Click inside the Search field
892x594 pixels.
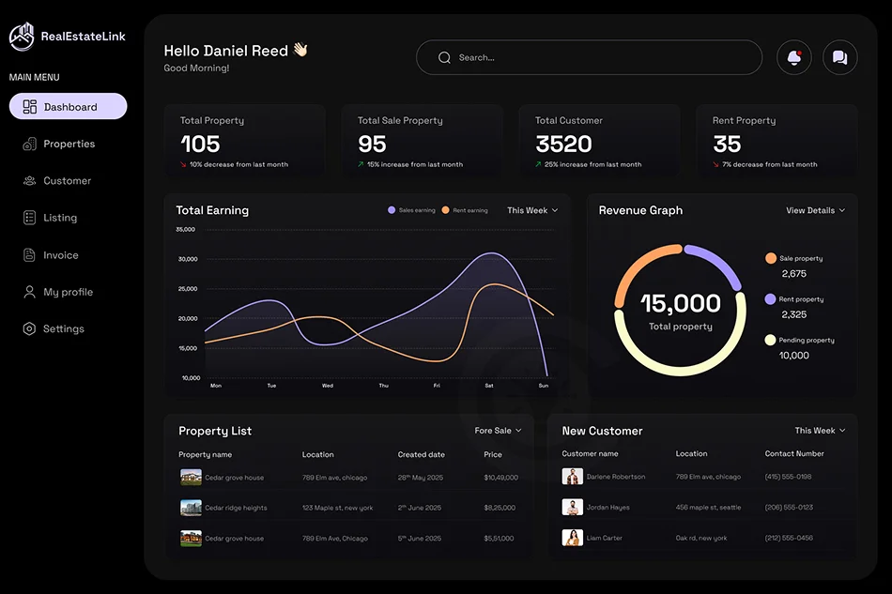[592, 57]
